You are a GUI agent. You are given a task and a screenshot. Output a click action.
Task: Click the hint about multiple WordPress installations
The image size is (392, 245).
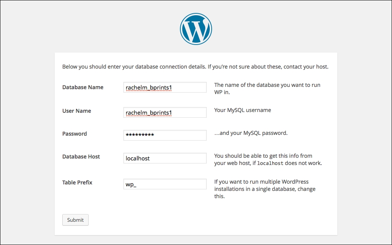tap(265, 189)
